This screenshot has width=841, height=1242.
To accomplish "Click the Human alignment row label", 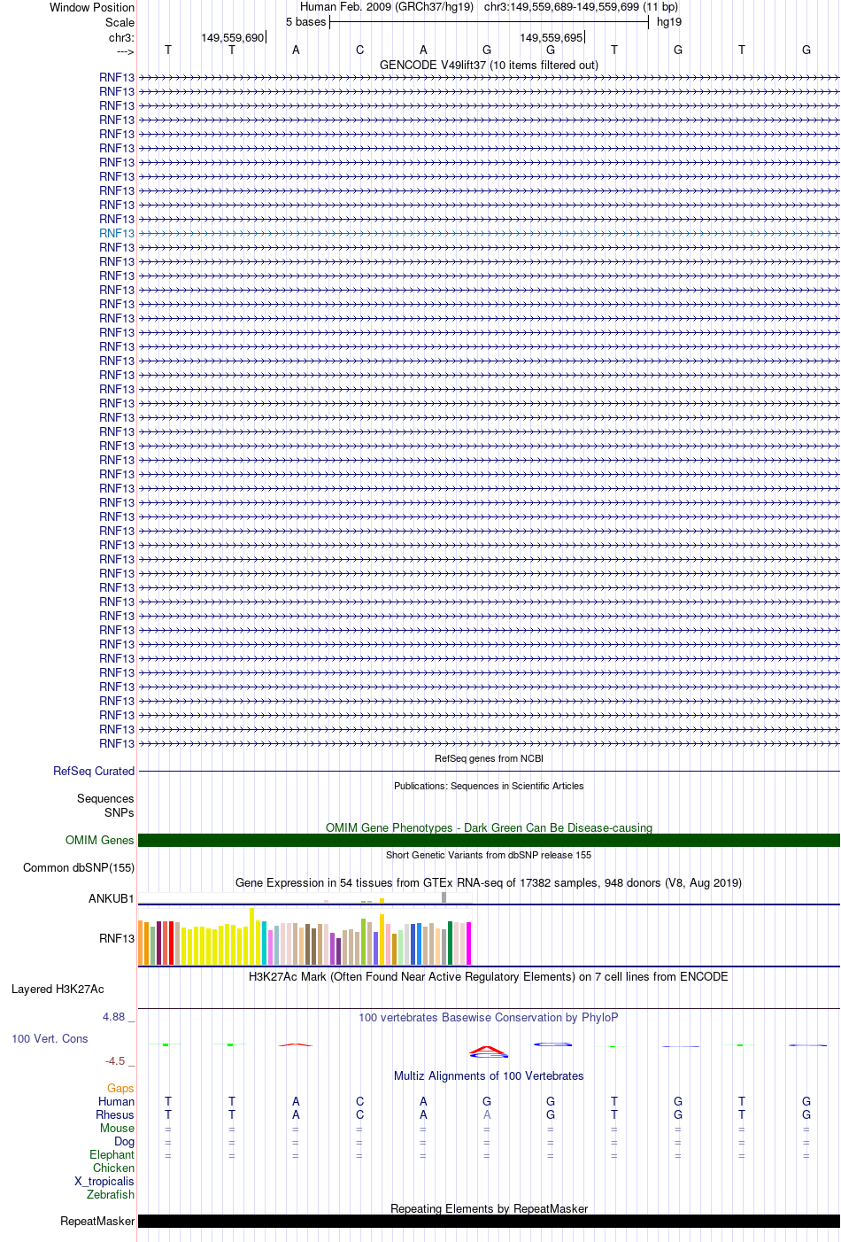I will tap(116, 1101).
